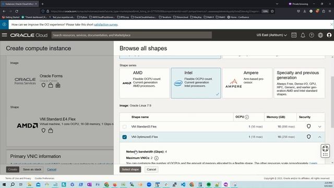Image resolution: width=334 pixels, height=188 pixels.
Task: Open the browser extensions icon
Action: point(324,11)
